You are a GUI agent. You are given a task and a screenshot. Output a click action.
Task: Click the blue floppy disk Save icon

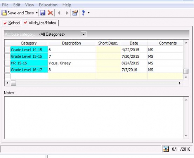43,13
